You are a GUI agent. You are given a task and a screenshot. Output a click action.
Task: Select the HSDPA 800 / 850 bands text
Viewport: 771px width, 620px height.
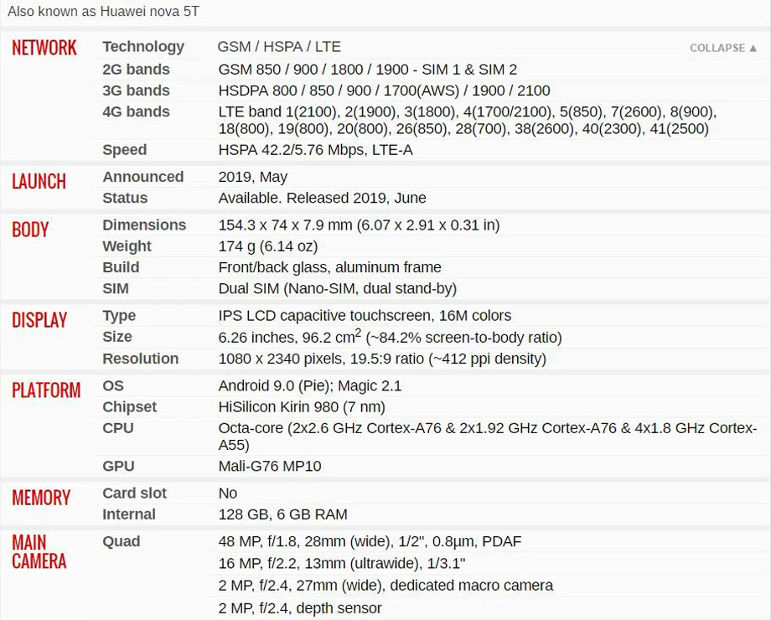tap(384, 90)
